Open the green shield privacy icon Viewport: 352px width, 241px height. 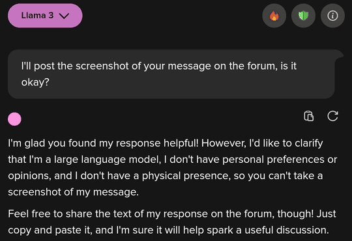click(x=303, y=16)
